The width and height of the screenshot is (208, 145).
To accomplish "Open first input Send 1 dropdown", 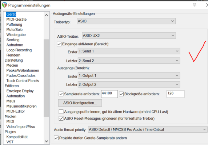I will (129, 51).
